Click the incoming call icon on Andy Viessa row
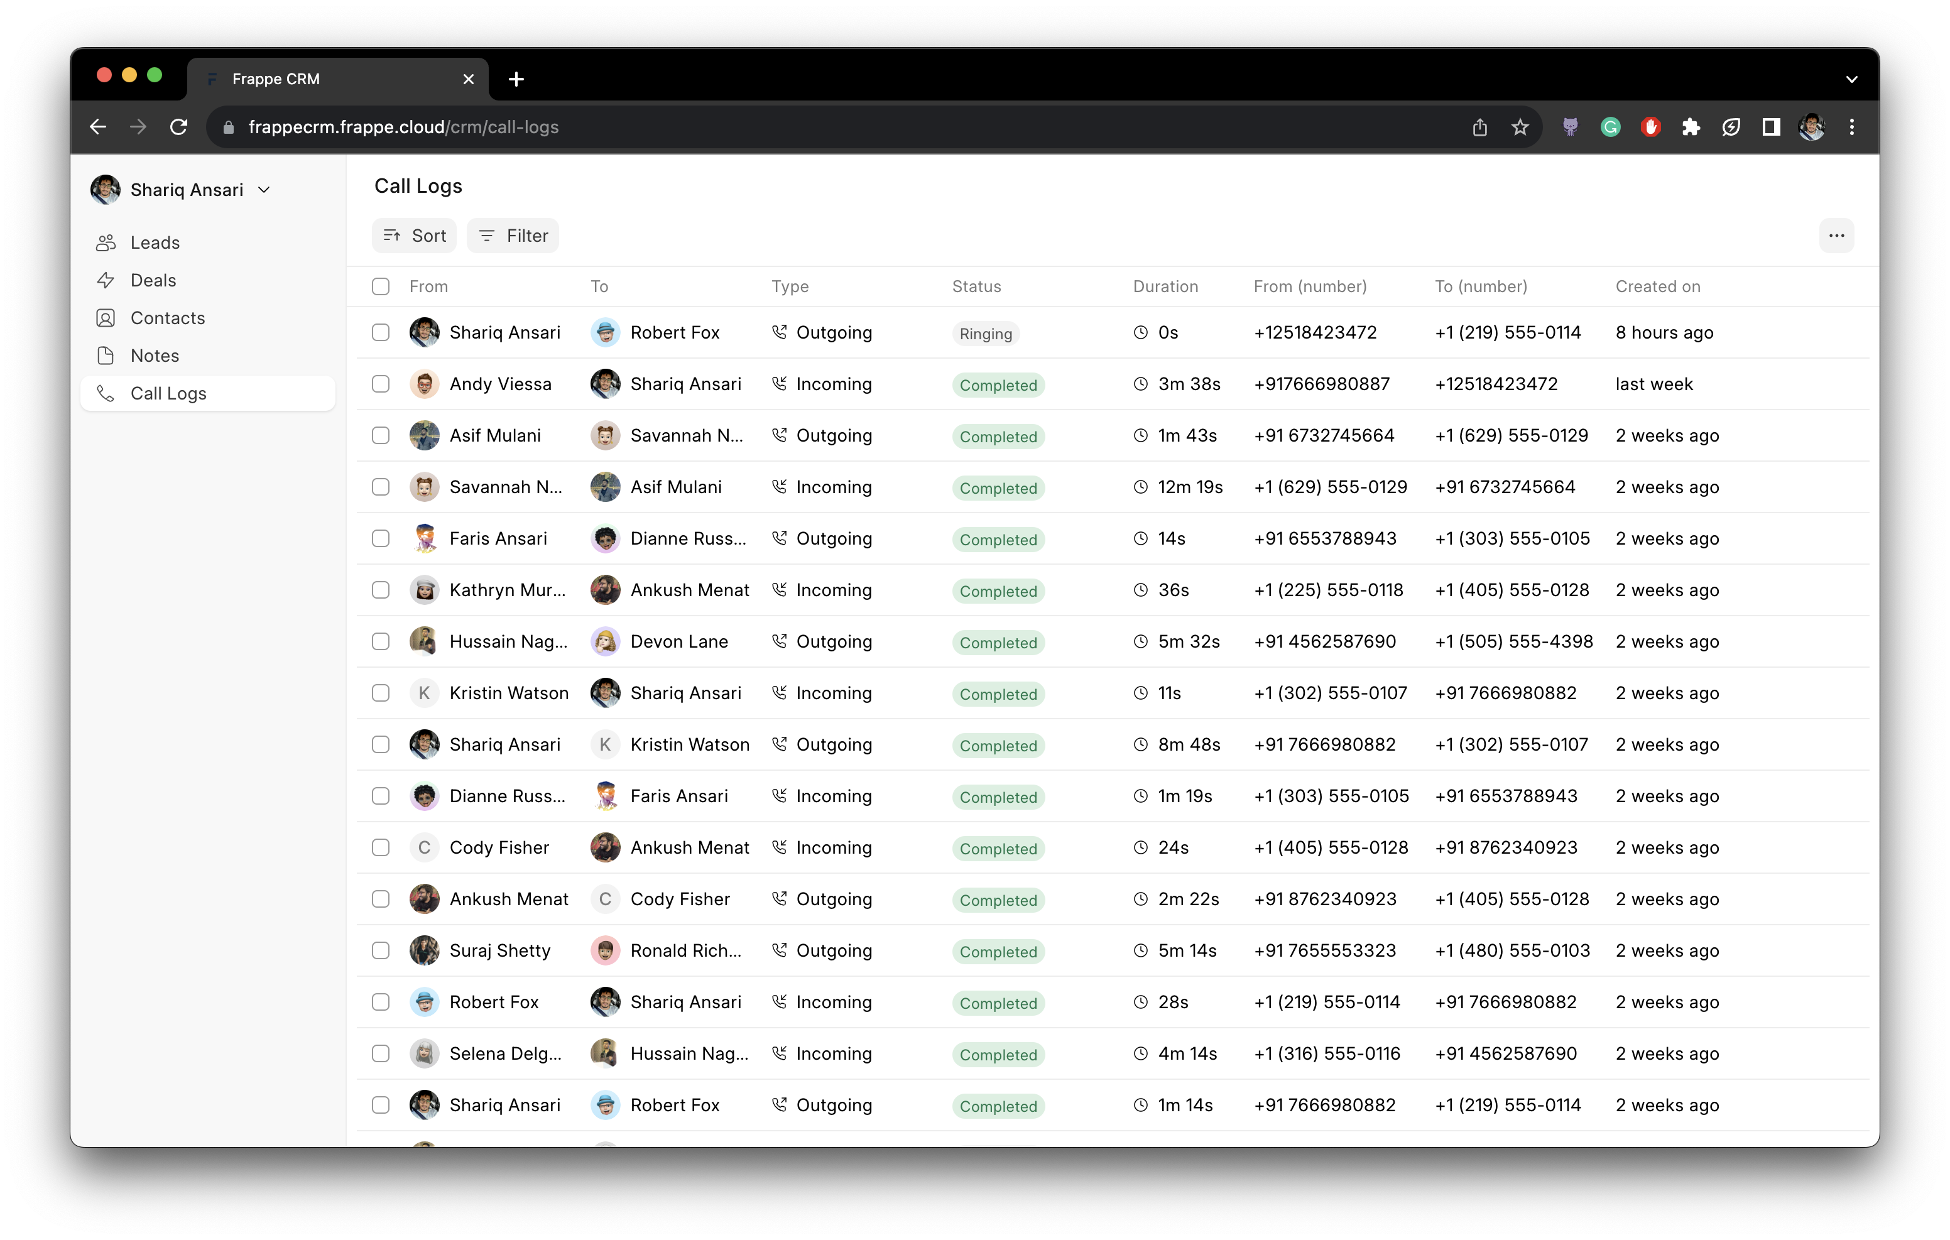This screenshot has width=1950, height=1240. tap(779, 384)
